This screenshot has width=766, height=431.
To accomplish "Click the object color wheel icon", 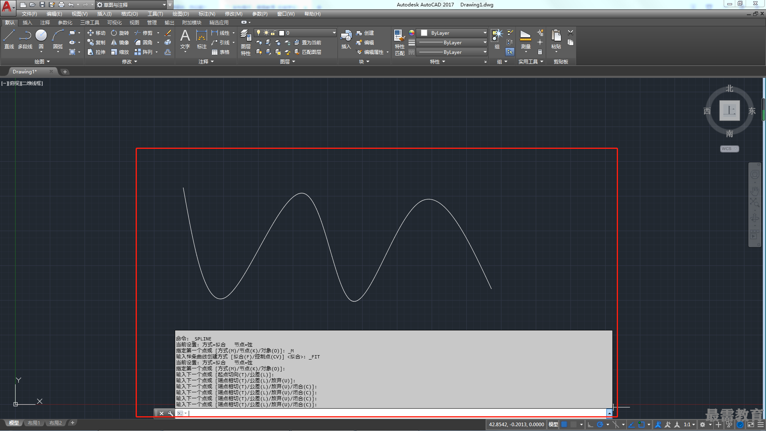I will [412, 33].
